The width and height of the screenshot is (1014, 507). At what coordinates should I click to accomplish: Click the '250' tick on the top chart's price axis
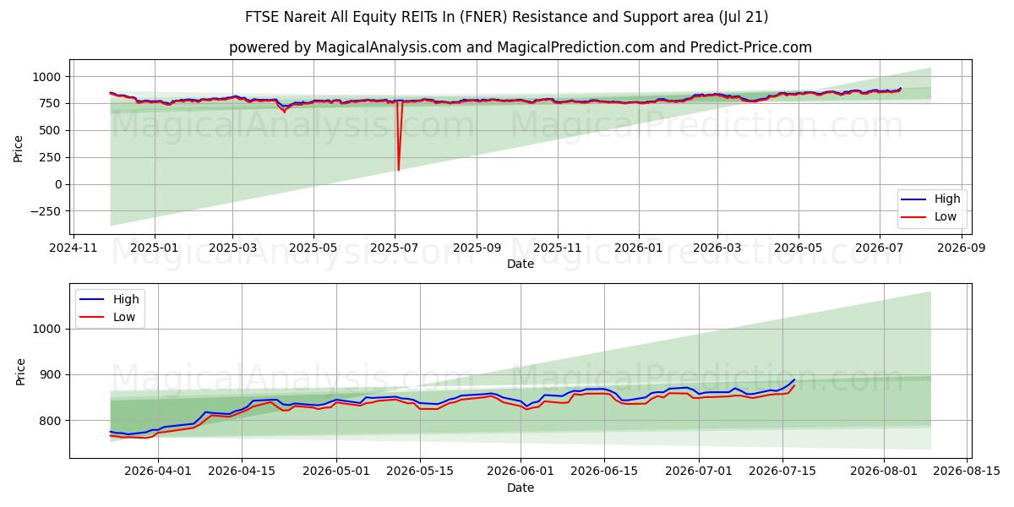[52, 158]
